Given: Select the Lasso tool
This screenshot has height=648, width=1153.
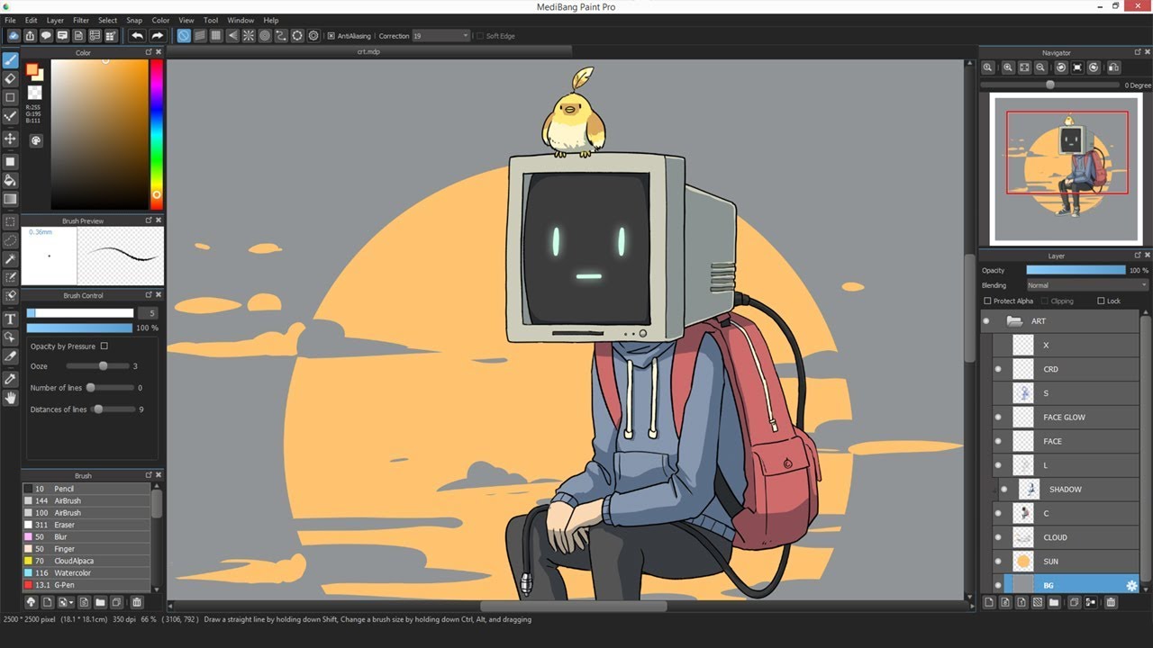Looking at the screenshot, I should (11, 240).
